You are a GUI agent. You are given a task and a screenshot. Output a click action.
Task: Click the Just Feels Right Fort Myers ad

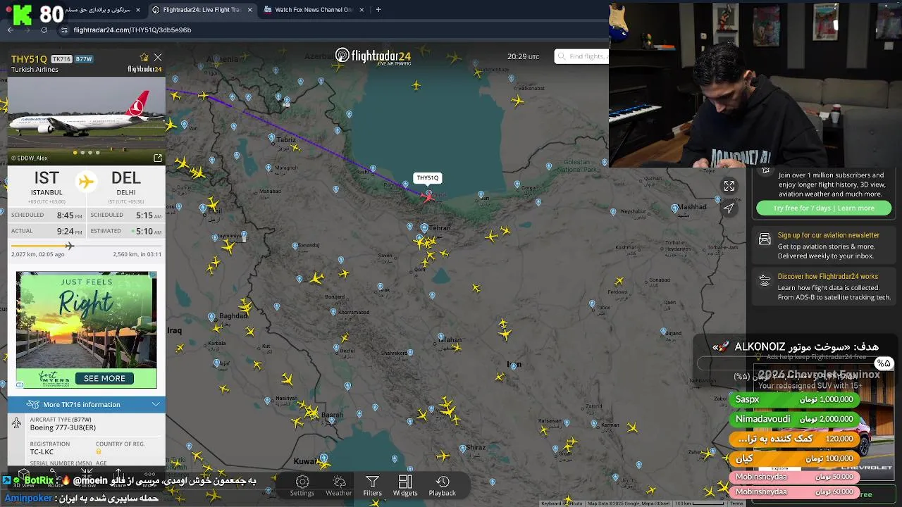click(87, 330)
